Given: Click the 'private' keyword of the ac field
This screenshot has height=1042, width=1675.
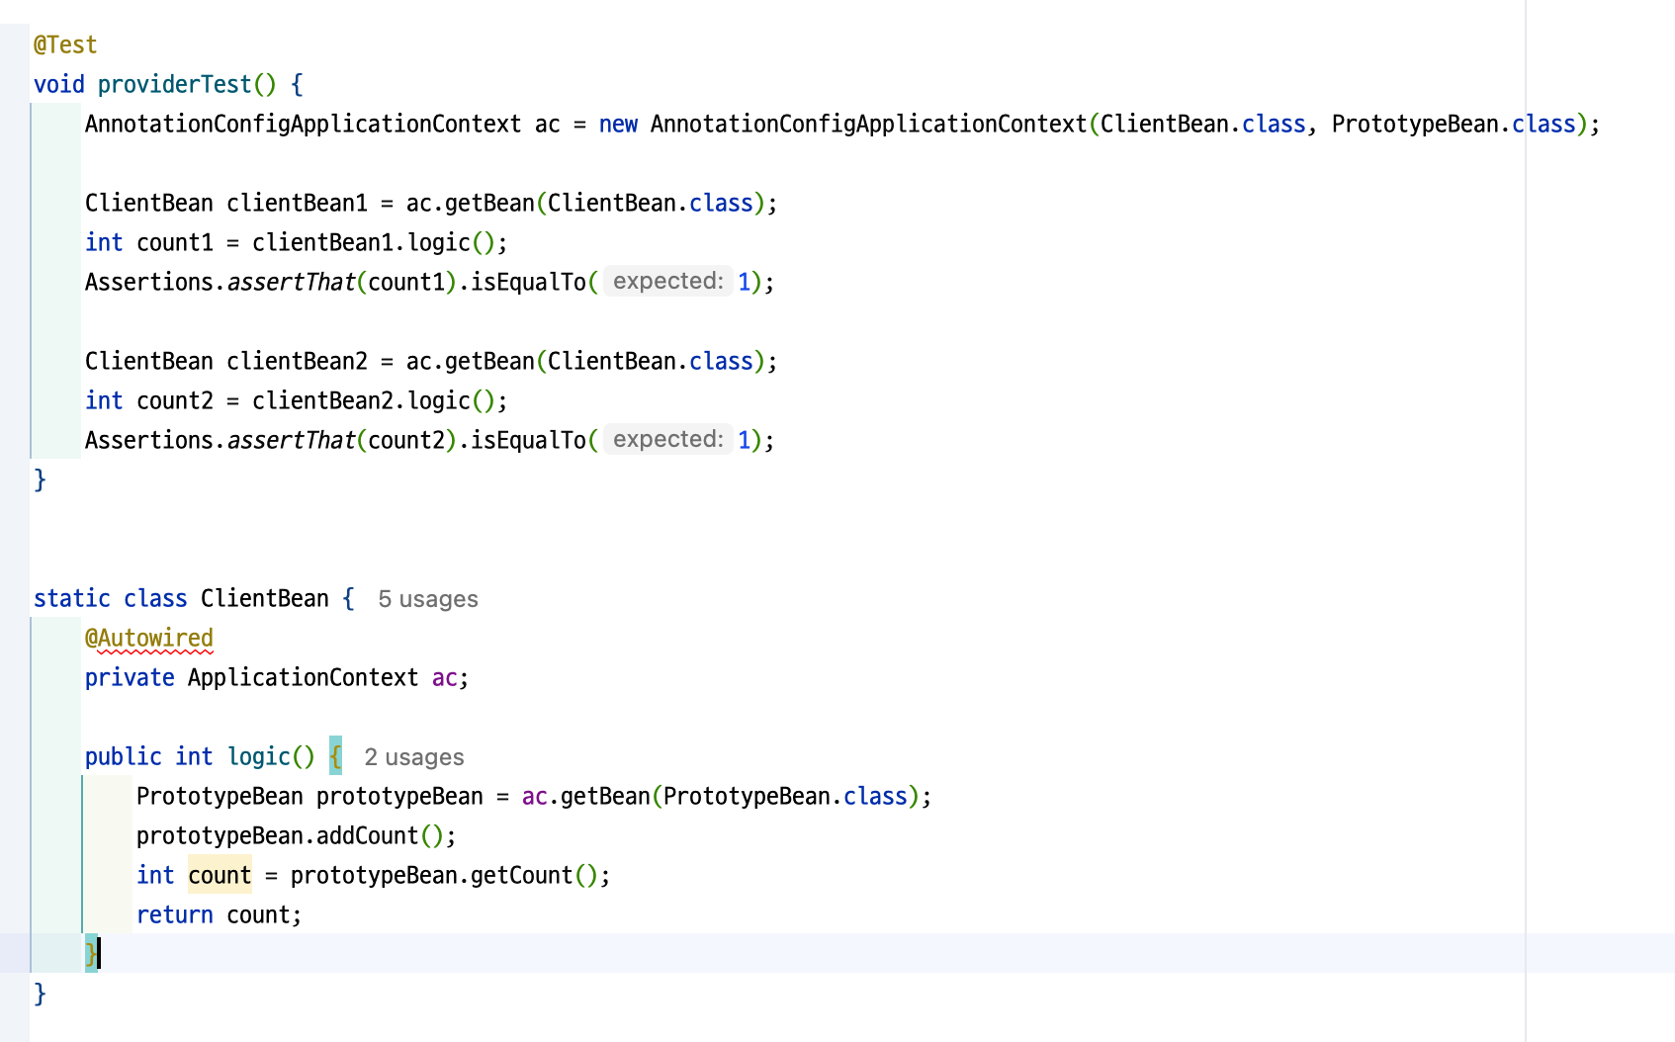Looking at the screenshot, I should coord(130,678).
